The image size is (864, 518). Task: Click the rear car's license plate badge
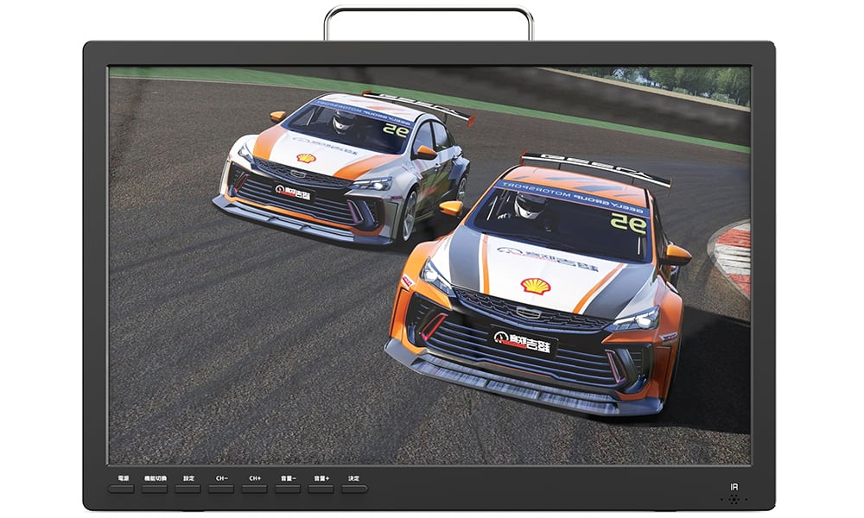pyautogui.click(x=293, y=193)
